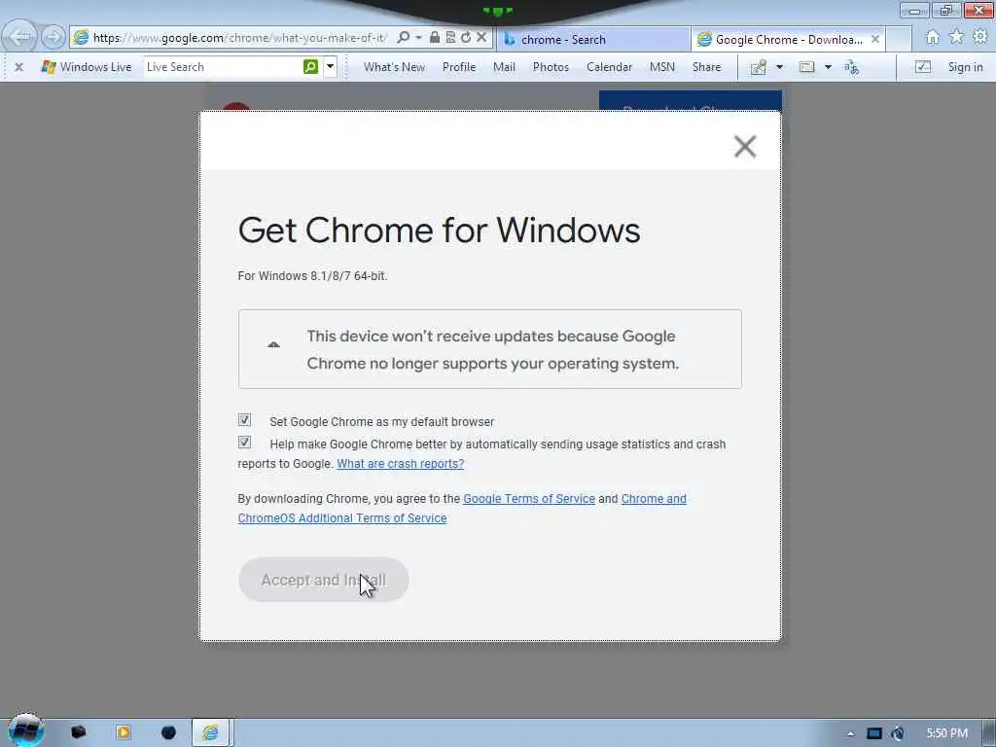Click the form fill card icon
The image size is (996, 747).
click(x=806, y=67)
